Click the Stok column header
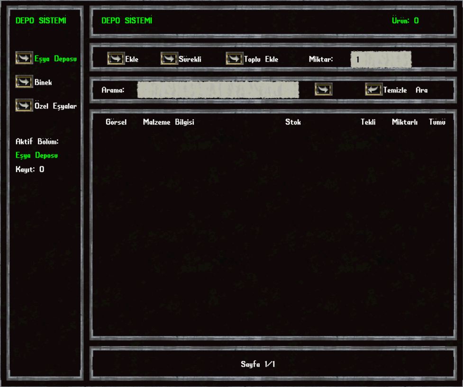This screenshot has height=387, width=463. (293, 122)
